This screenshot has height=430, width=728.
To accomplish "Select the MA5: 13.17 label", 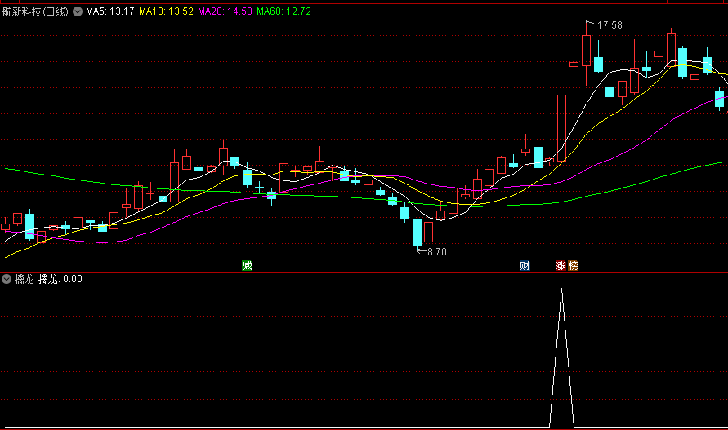I will (x=110, y=11).
